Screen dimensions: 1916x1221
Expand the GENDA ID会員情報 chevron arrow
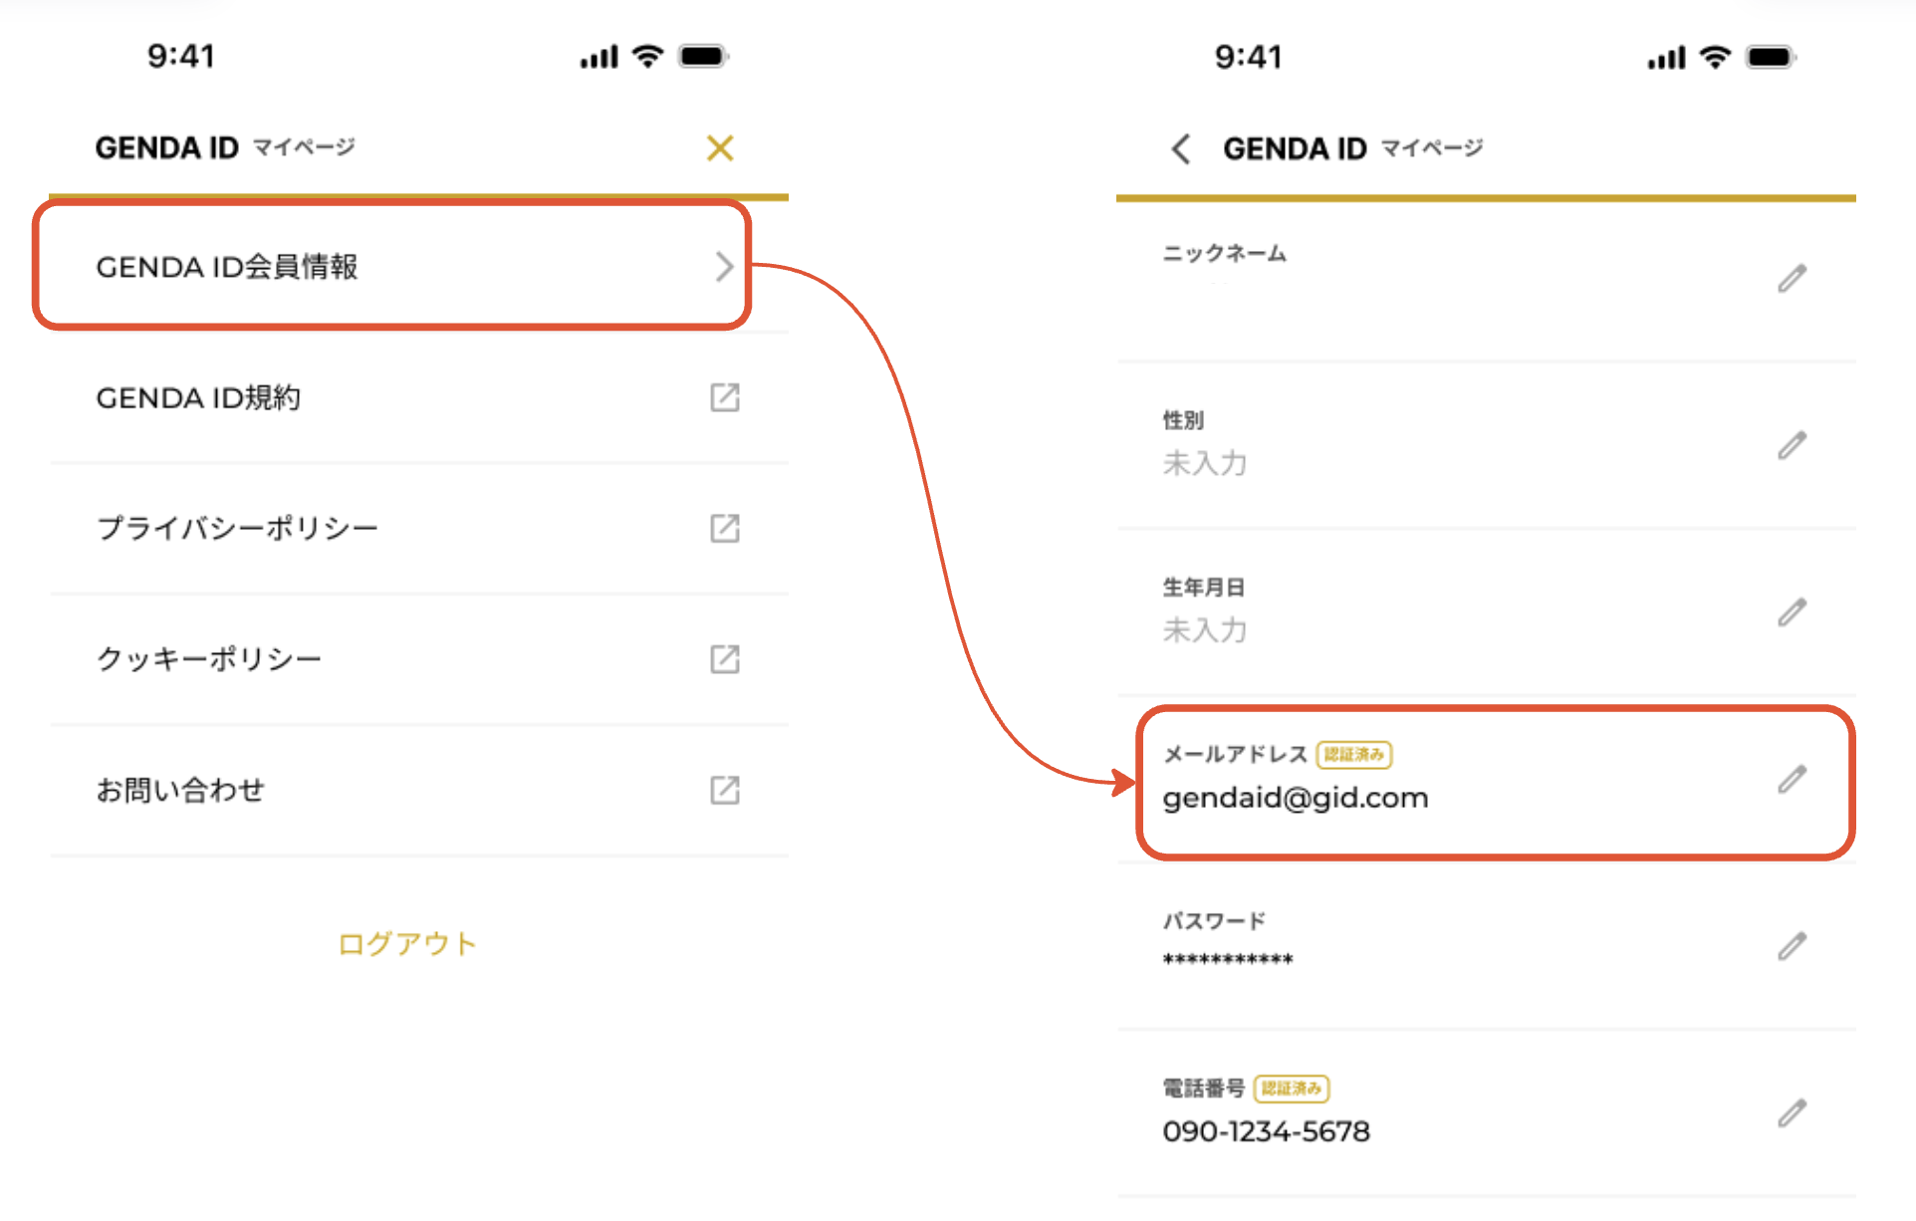pos(724,267)
